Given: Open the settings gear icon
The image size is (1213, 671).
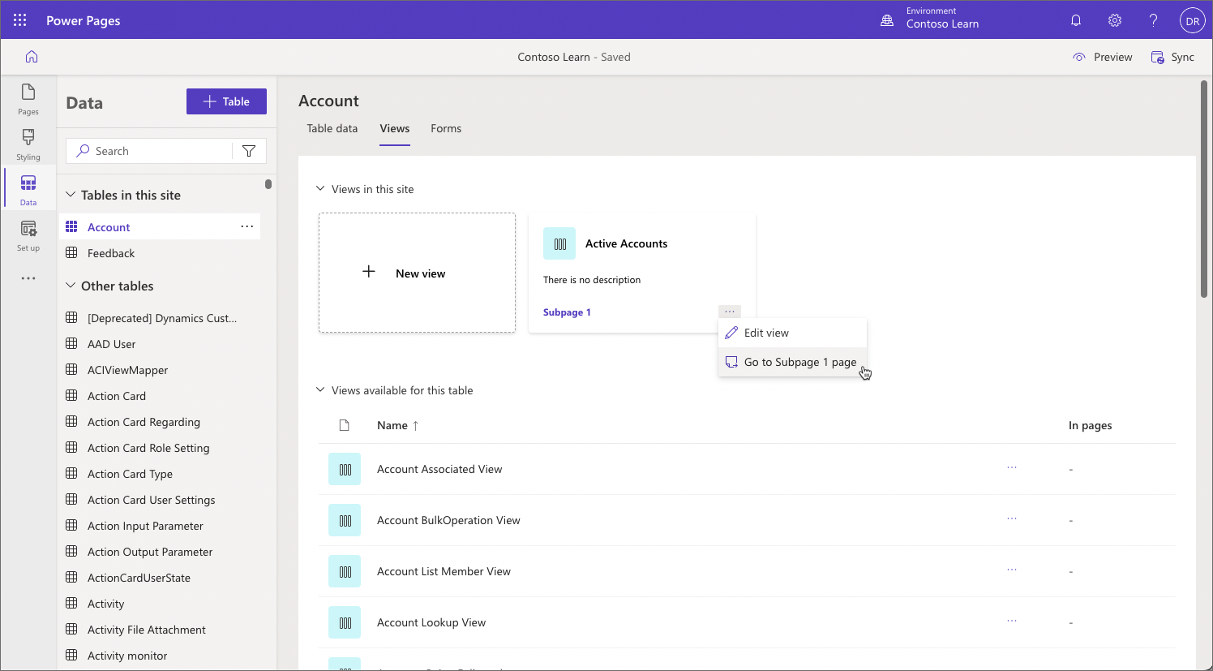Looking at the screenshot, I should click(x=1115, y=19).
